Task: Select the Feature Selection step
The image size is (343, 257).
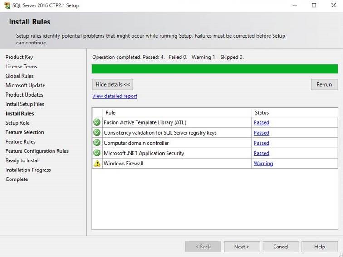Action: pos(24,132)
